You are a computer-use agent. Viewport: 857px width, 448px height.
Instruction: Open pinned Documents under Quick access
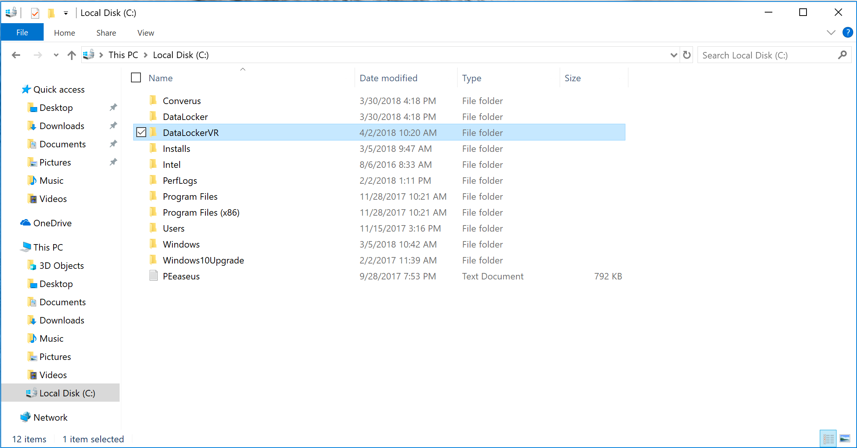63,144
